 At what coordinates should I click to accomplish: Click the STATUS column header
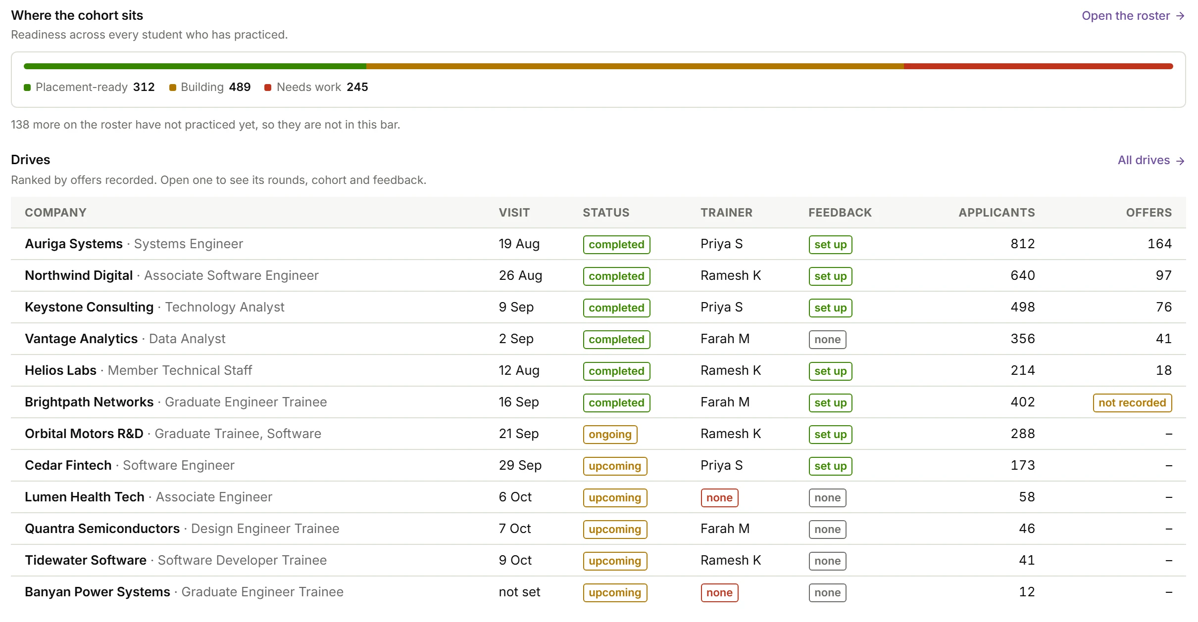point(606,213)
